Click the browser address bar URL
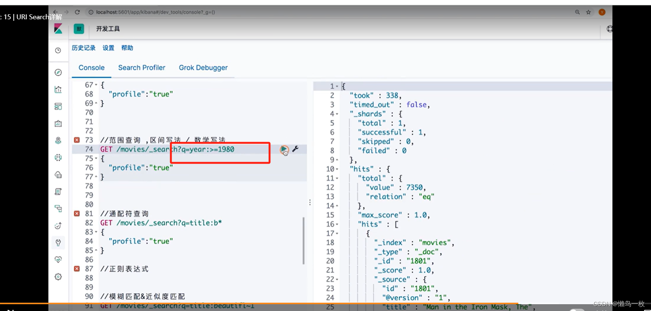The height and width of the screenshot is (311, 651). tap(155, 12)
